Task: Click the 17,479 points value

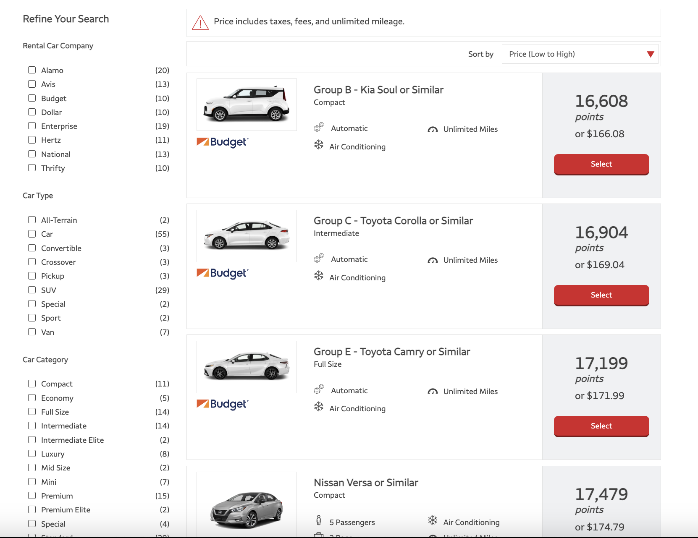Action: pos(601,494)
